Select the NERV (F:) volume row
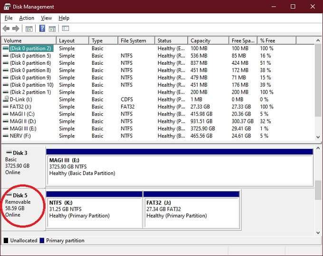 (x=28, y=136)
